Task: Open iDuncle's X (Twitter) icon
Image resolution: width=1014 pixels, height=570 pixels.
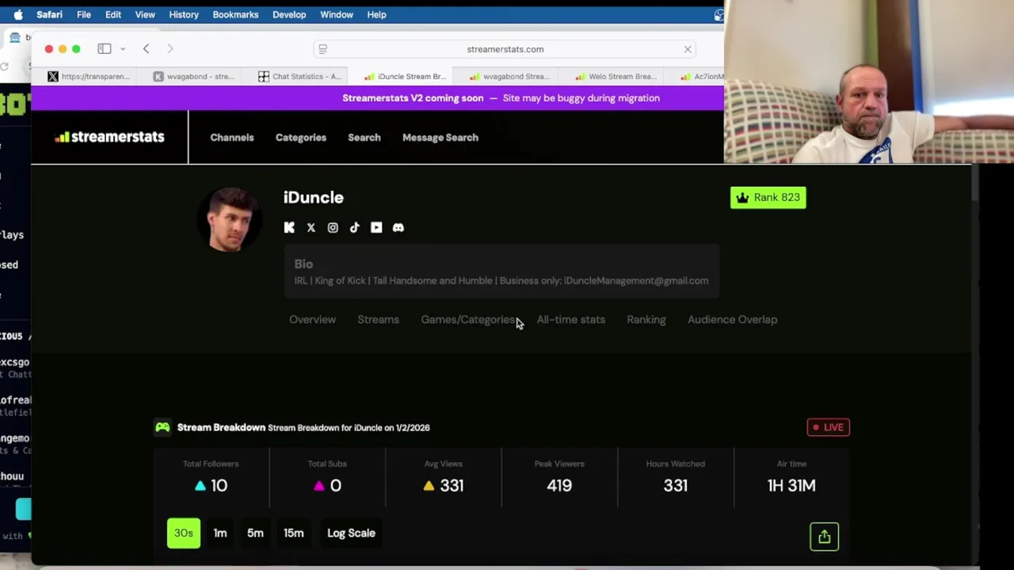Action: [311, 227]
